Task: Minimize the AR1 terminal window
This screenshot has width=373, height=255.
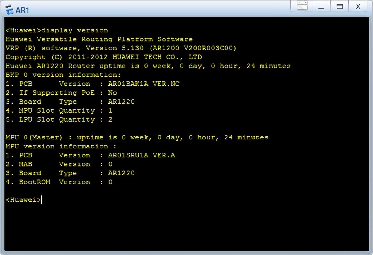Action: [321, 6]
